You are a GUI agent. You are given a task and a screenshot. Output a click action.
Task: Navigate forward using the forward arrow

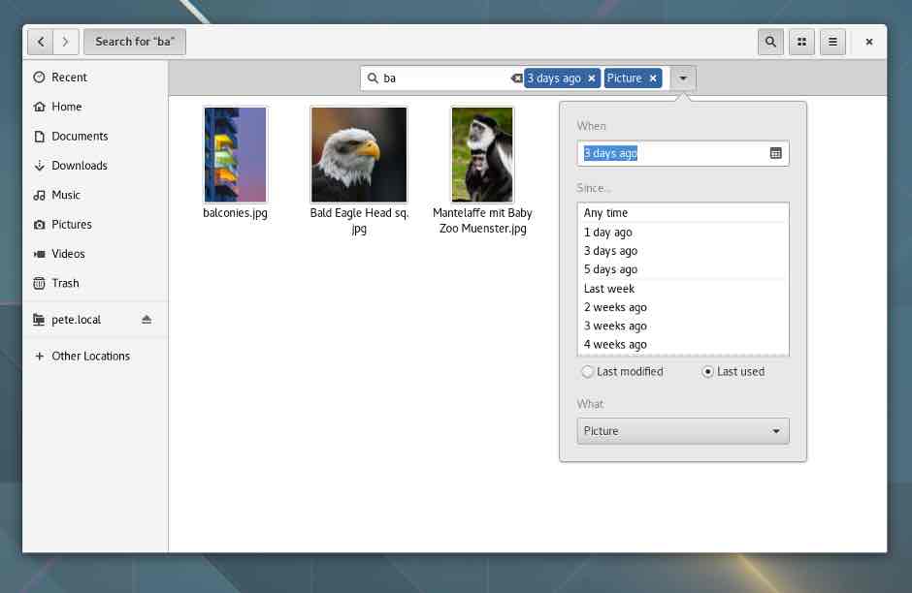tap(65, 42)
